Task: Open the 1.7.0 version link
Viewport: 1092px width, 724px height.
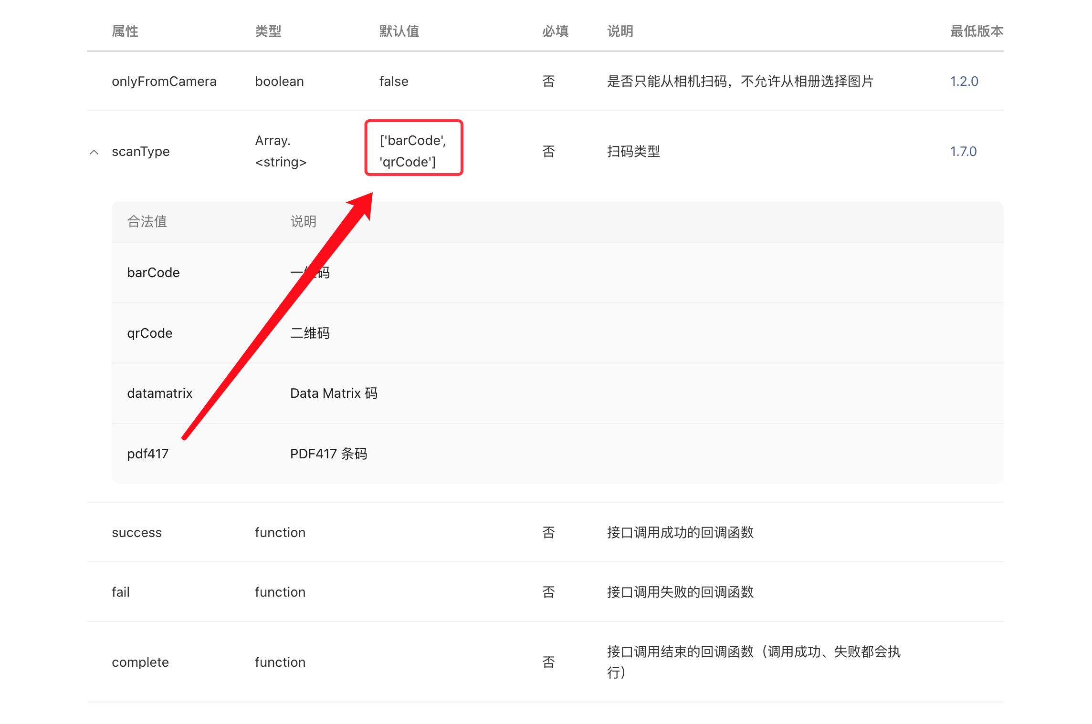Action: (963, 152)
